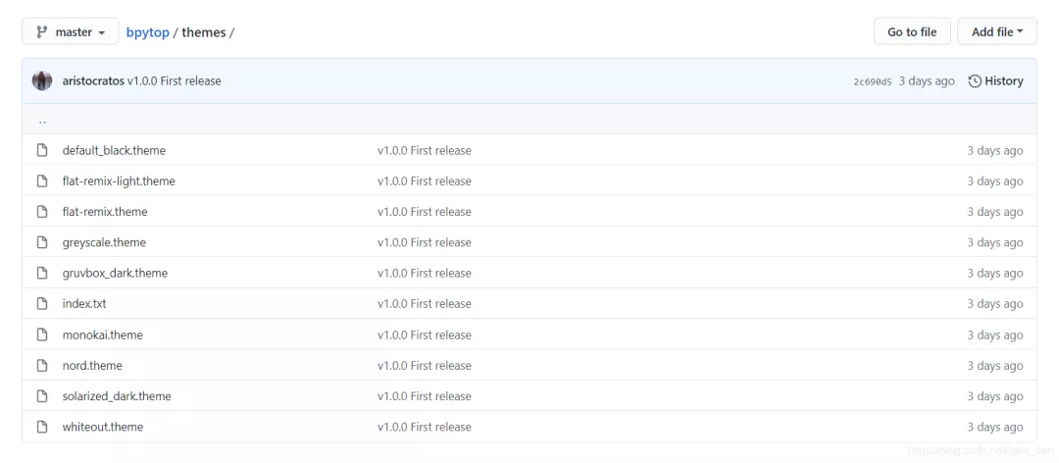Open monokai.theme file
1059x463 pixels.
point(103,335)
